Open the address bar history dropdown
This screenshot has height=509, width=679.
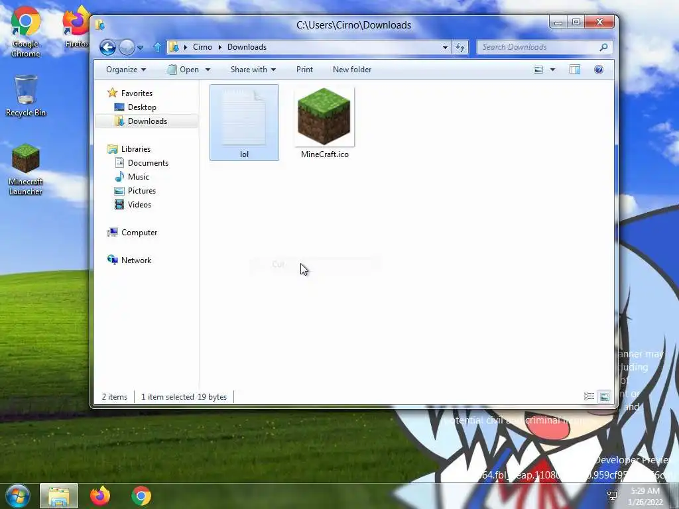pos(445,47)
